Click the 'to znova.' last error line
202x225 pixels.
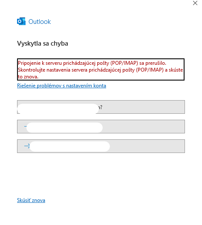(28, 77)
